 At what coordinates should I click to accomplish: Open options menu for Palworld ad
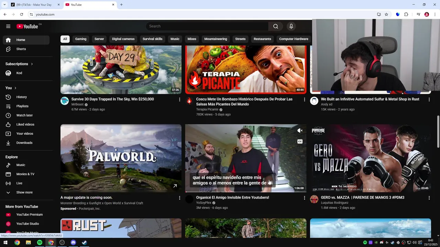(179, 198)
